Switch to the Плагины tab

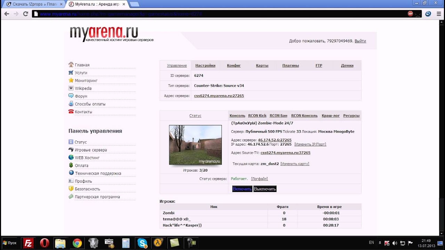[290, 65]
